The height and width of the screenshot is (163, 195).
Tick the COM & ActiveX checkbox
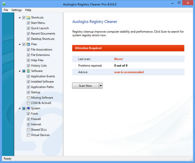(29, 103)
